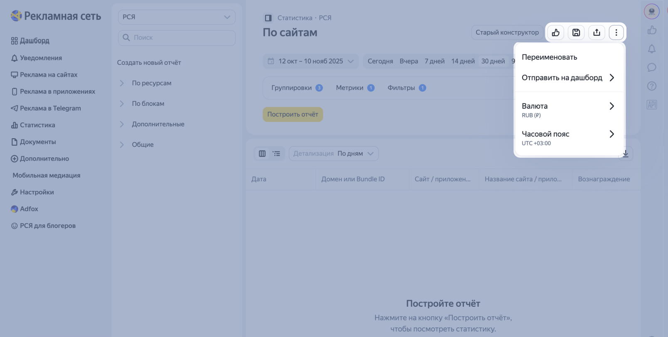Screen dimensions: 668x337
Task: Open Уведомления in left menu
Action: 37,58
